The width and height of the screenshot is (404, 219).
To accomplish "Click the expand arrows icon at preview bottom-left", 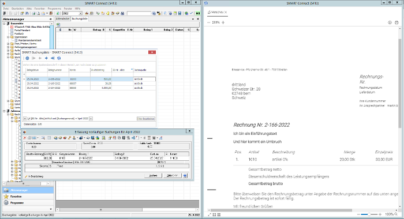I will (210, 214).
